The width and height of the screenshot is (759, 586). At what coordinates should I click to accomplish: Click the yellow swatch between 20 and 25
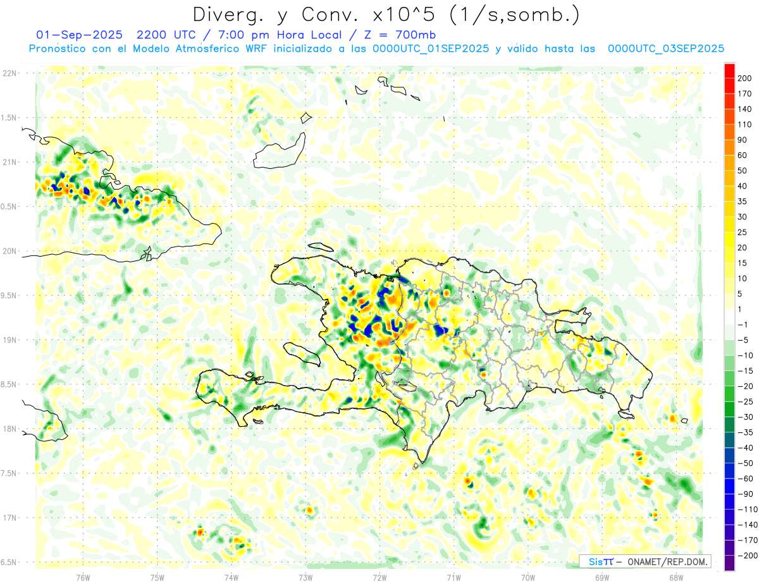[729, 240]
